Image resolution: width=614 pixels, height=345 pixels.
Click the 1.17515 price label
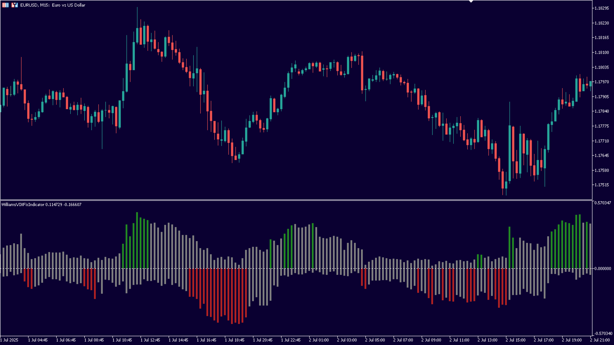point(601,185)
